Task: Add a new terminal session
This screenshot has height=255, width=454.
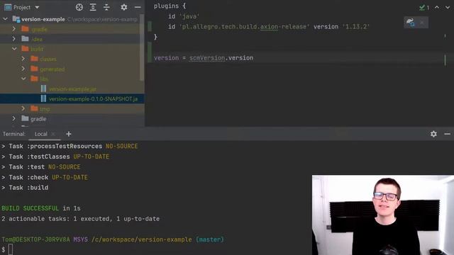Action: click(x=69, y=134)
